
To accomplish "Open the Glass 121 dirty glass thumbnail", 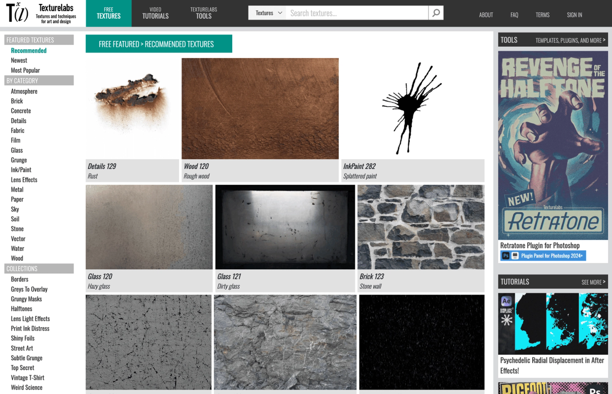I will (x=285, y=227).
